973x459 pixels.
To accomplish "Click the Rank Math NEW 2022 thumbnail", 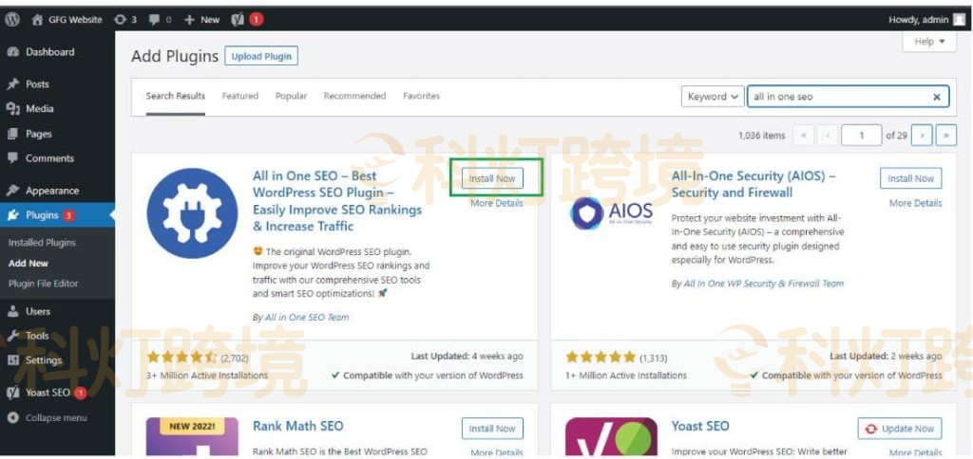I will (x=192, y=436).
